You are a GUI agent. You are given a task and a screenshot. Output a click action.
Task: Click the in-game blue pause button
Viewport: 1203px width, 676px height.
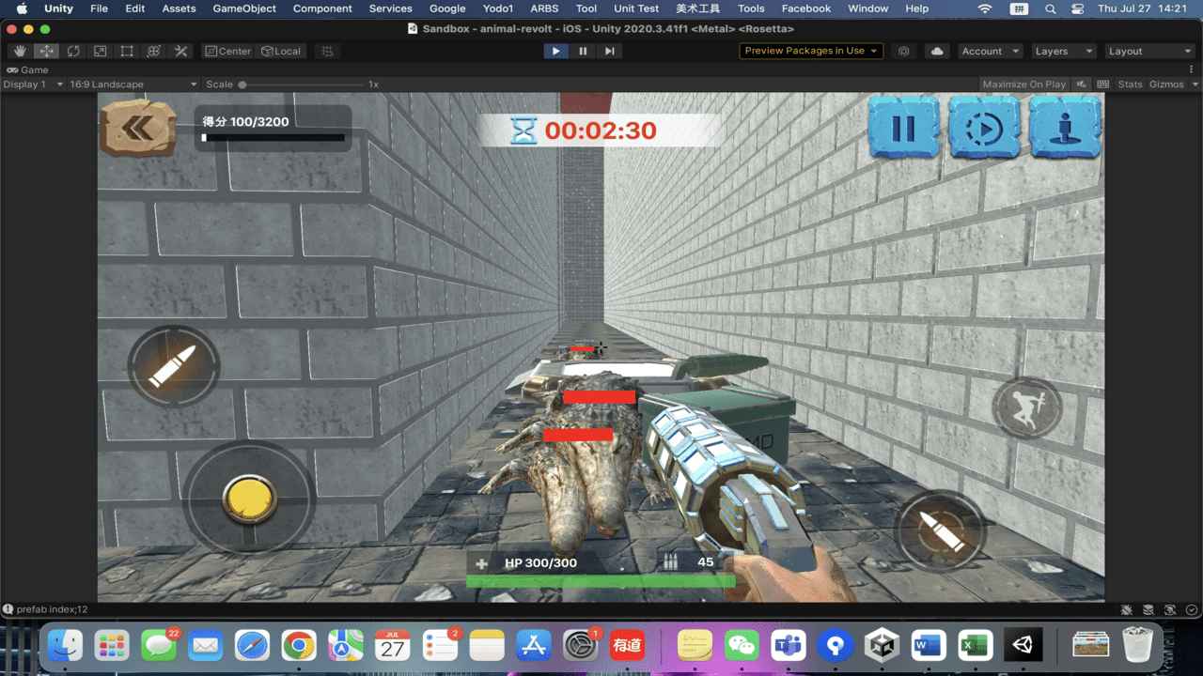(x=903, y=127)
